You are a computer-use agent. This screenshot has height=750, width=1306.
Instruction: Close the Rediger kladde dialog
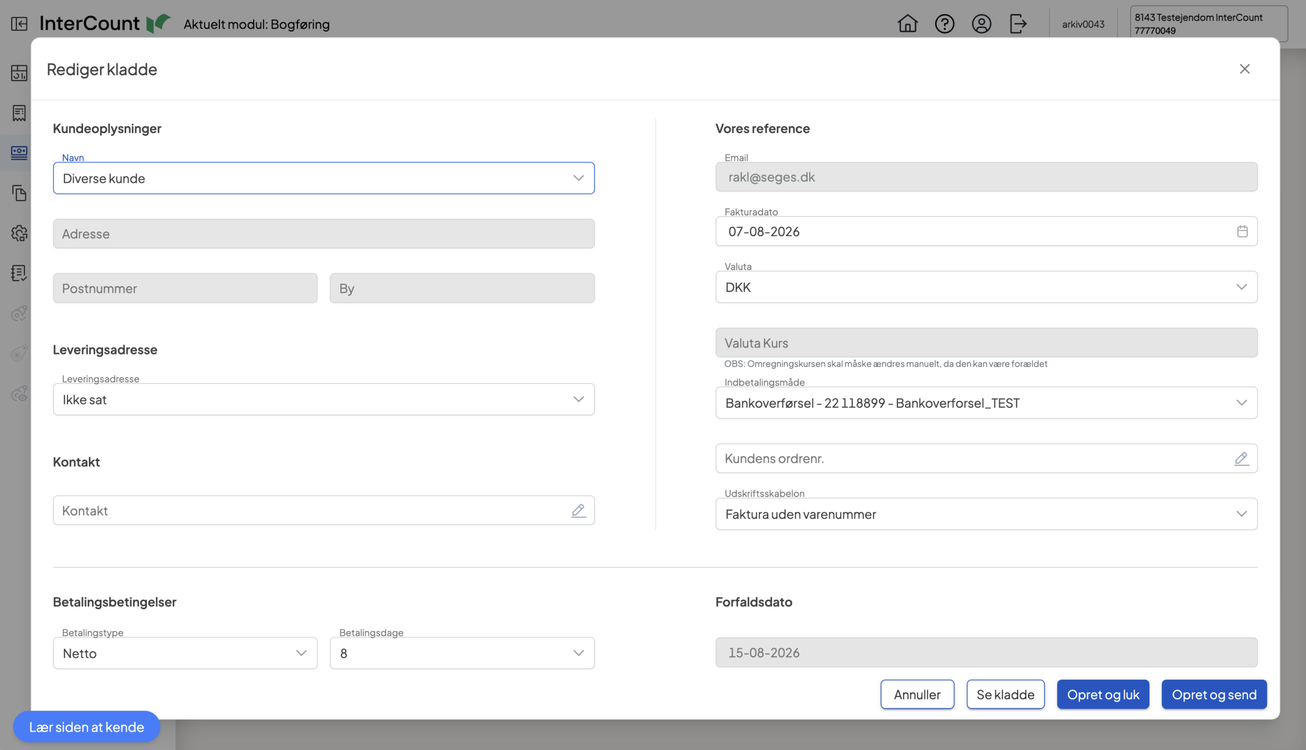[1245, 69]
